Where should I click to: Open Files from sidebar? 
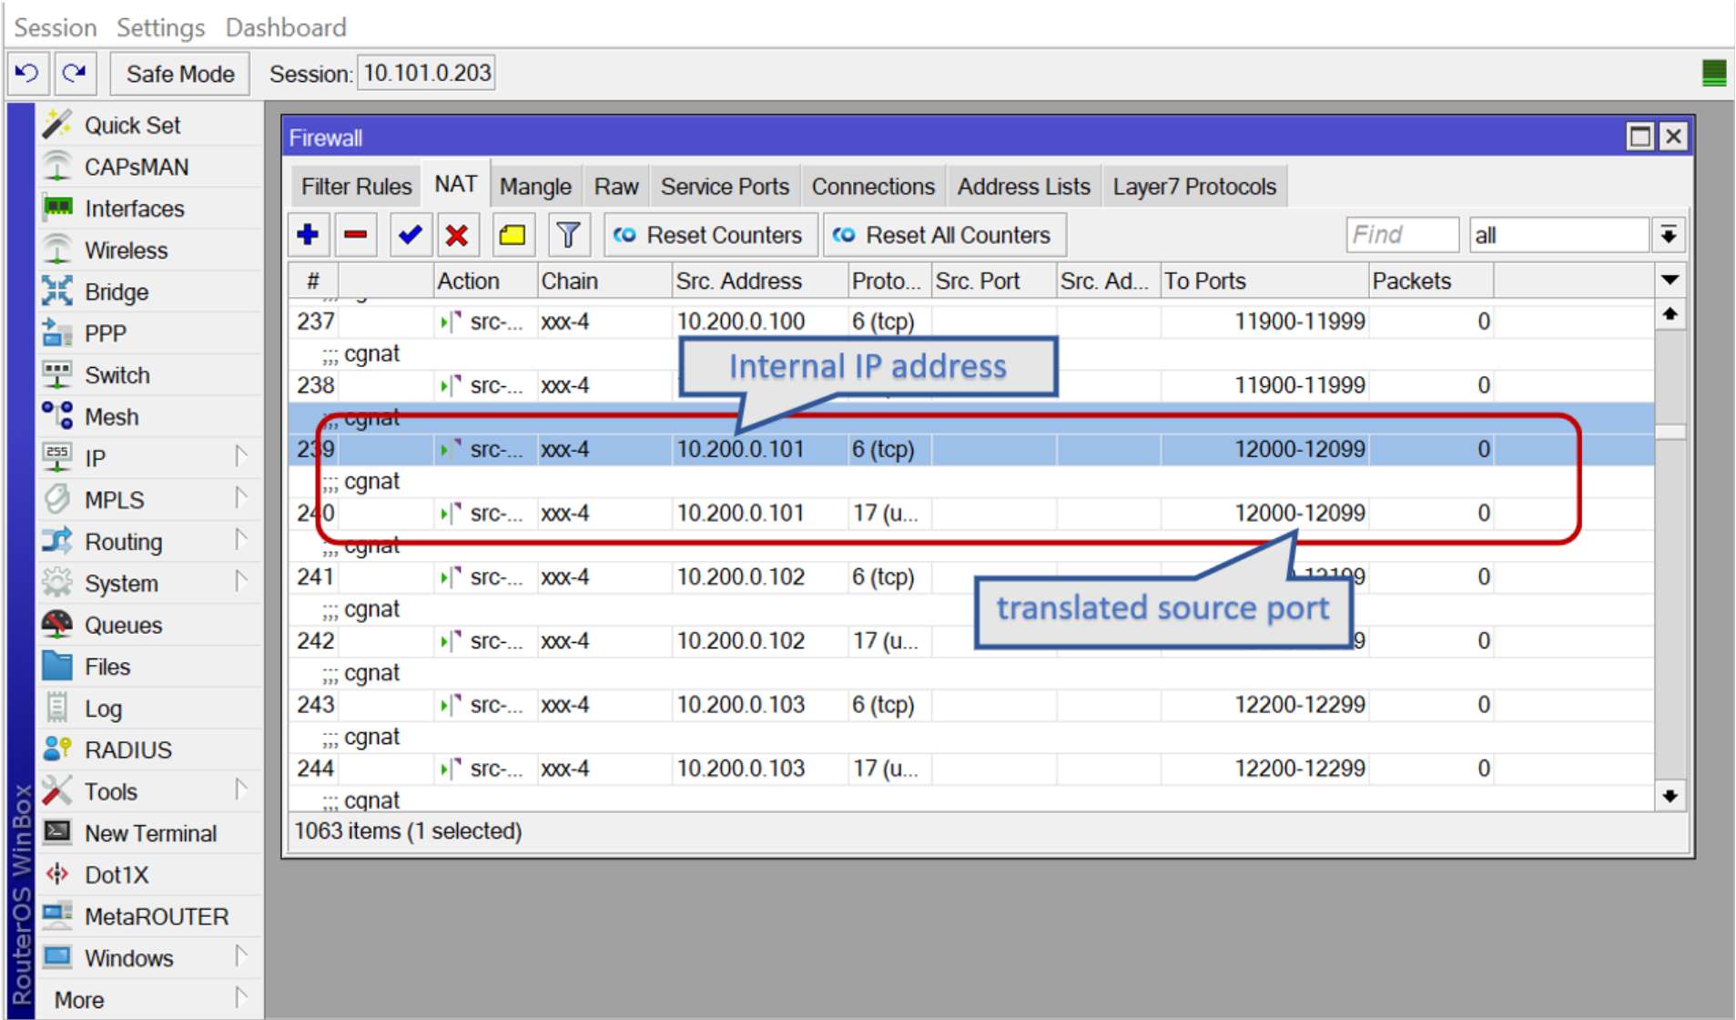coord(107,667)
